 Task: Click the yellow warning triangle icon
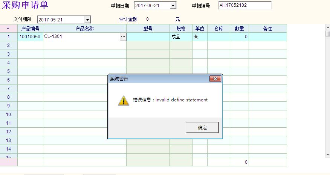coord(123,100)
